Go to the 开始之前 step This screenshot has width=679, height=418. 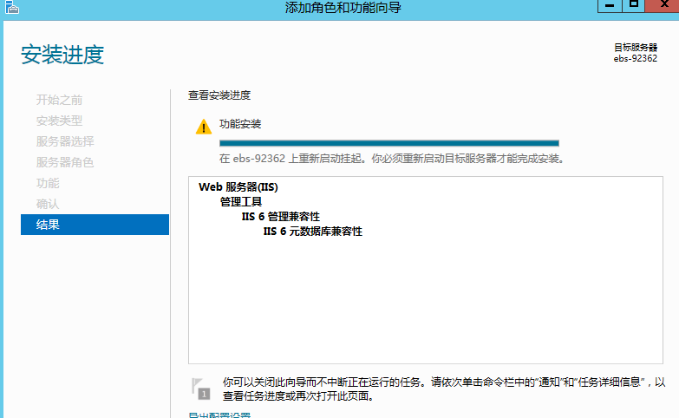coord(60,100)
